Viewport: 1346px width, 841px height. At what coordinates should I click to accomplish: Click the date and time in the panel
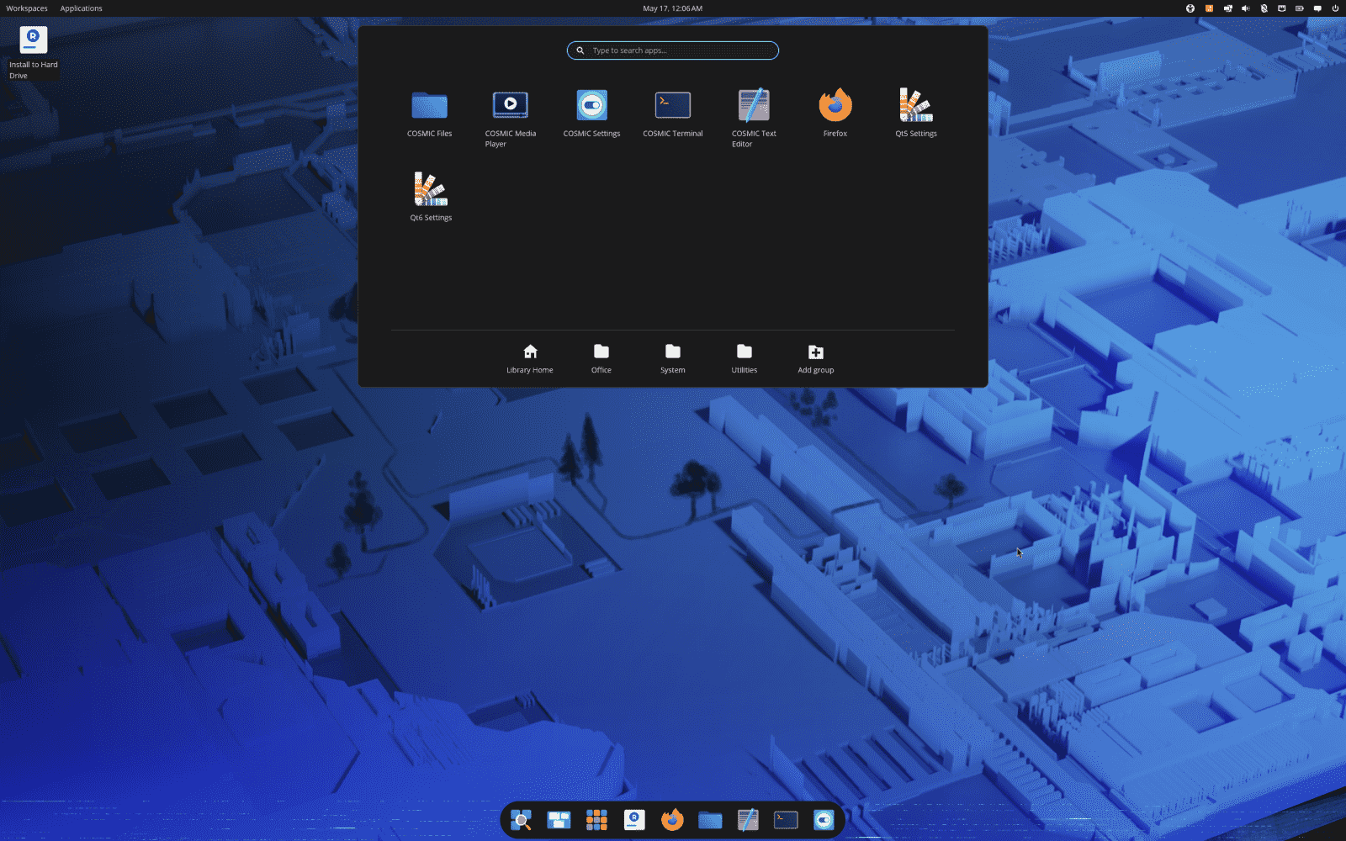673,8
